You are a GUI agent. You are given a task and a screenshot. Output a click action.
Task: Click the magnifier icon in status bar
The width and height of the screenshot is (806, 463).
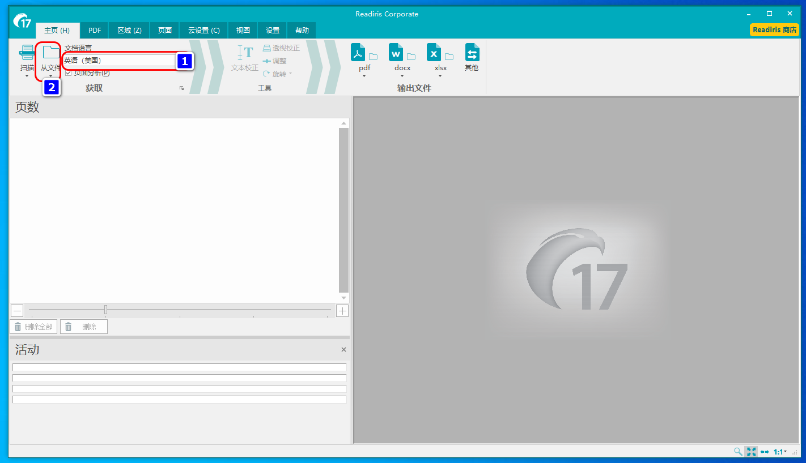pyautogui.click(x=738, y=452)
